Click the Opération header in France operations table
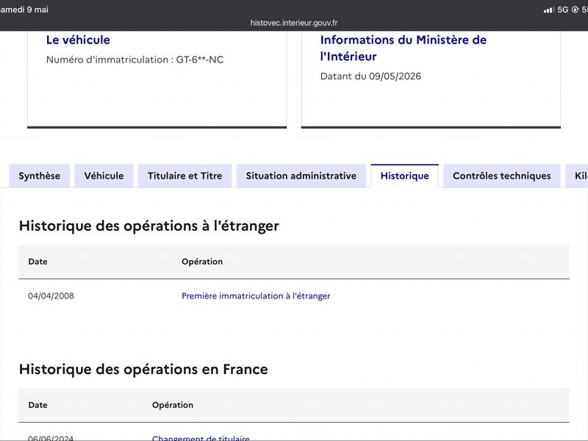 (x=173, y=405)
